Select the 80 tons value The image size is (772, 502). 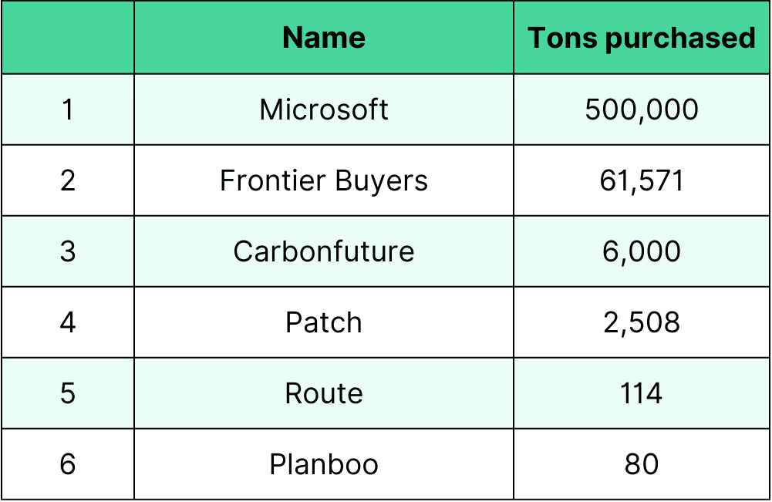(x=642, y=464)
